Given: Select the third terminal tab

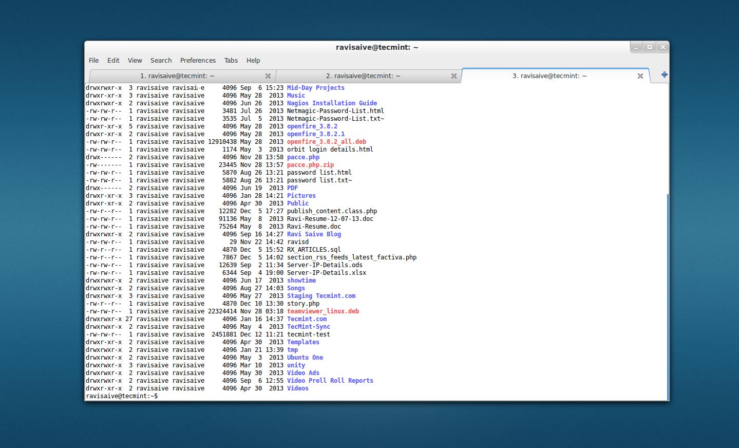Looking at the screenshot, I should click(549, 76).
